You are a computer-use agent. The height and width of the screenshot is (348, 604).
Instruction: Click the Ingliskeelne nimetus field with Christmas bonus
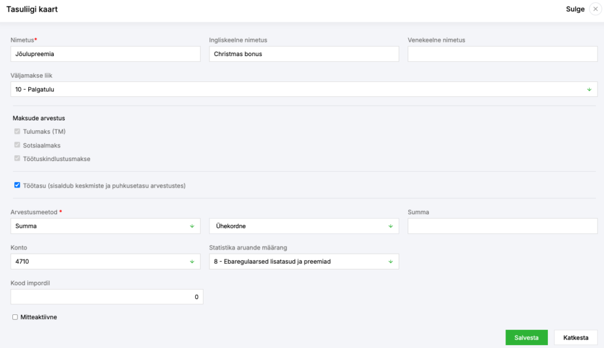[304, 54]
